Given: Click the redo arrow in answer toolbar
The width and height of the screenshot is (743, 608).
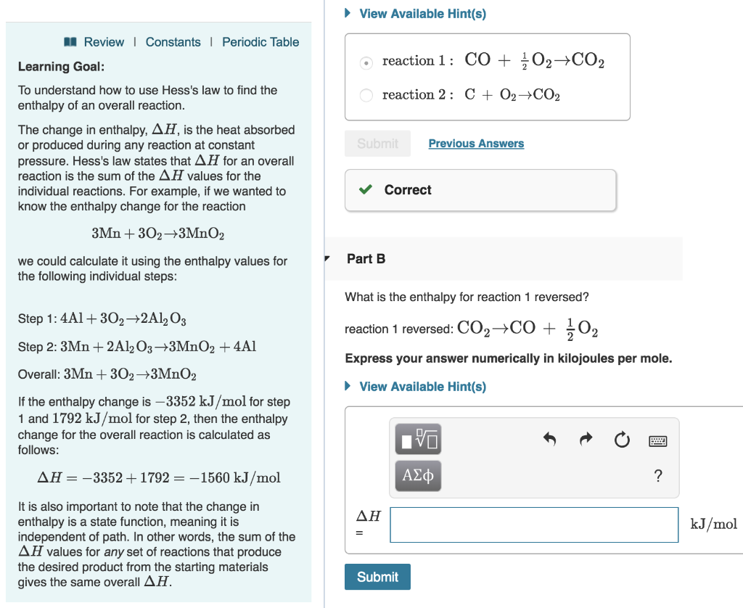Looking at the screenshot, I should (x=586, y=440).
